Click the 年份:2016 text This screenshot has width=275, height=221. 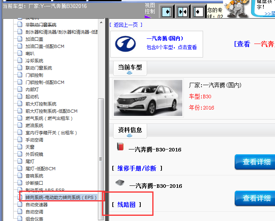[201, 108]
